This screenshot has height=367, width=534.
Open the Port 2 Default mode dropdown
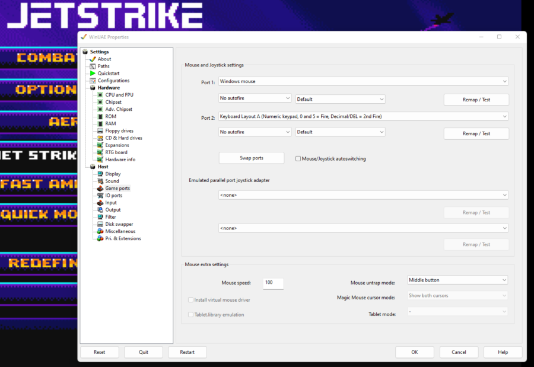340,132
